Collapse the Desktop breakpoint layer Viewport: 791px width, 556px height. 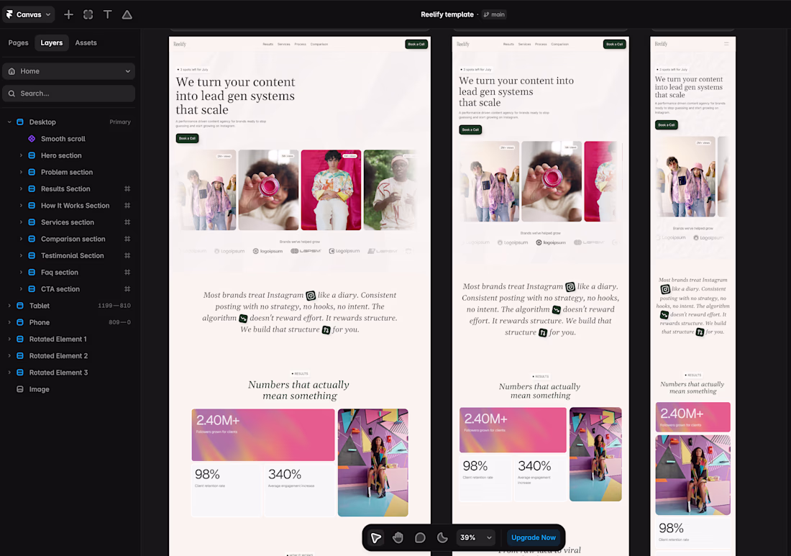[9, 122]
